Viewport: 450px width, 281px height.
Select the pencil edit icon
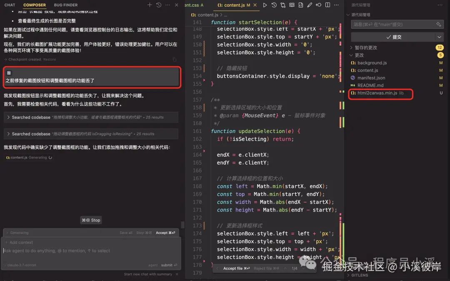click(x=310, y=5)
